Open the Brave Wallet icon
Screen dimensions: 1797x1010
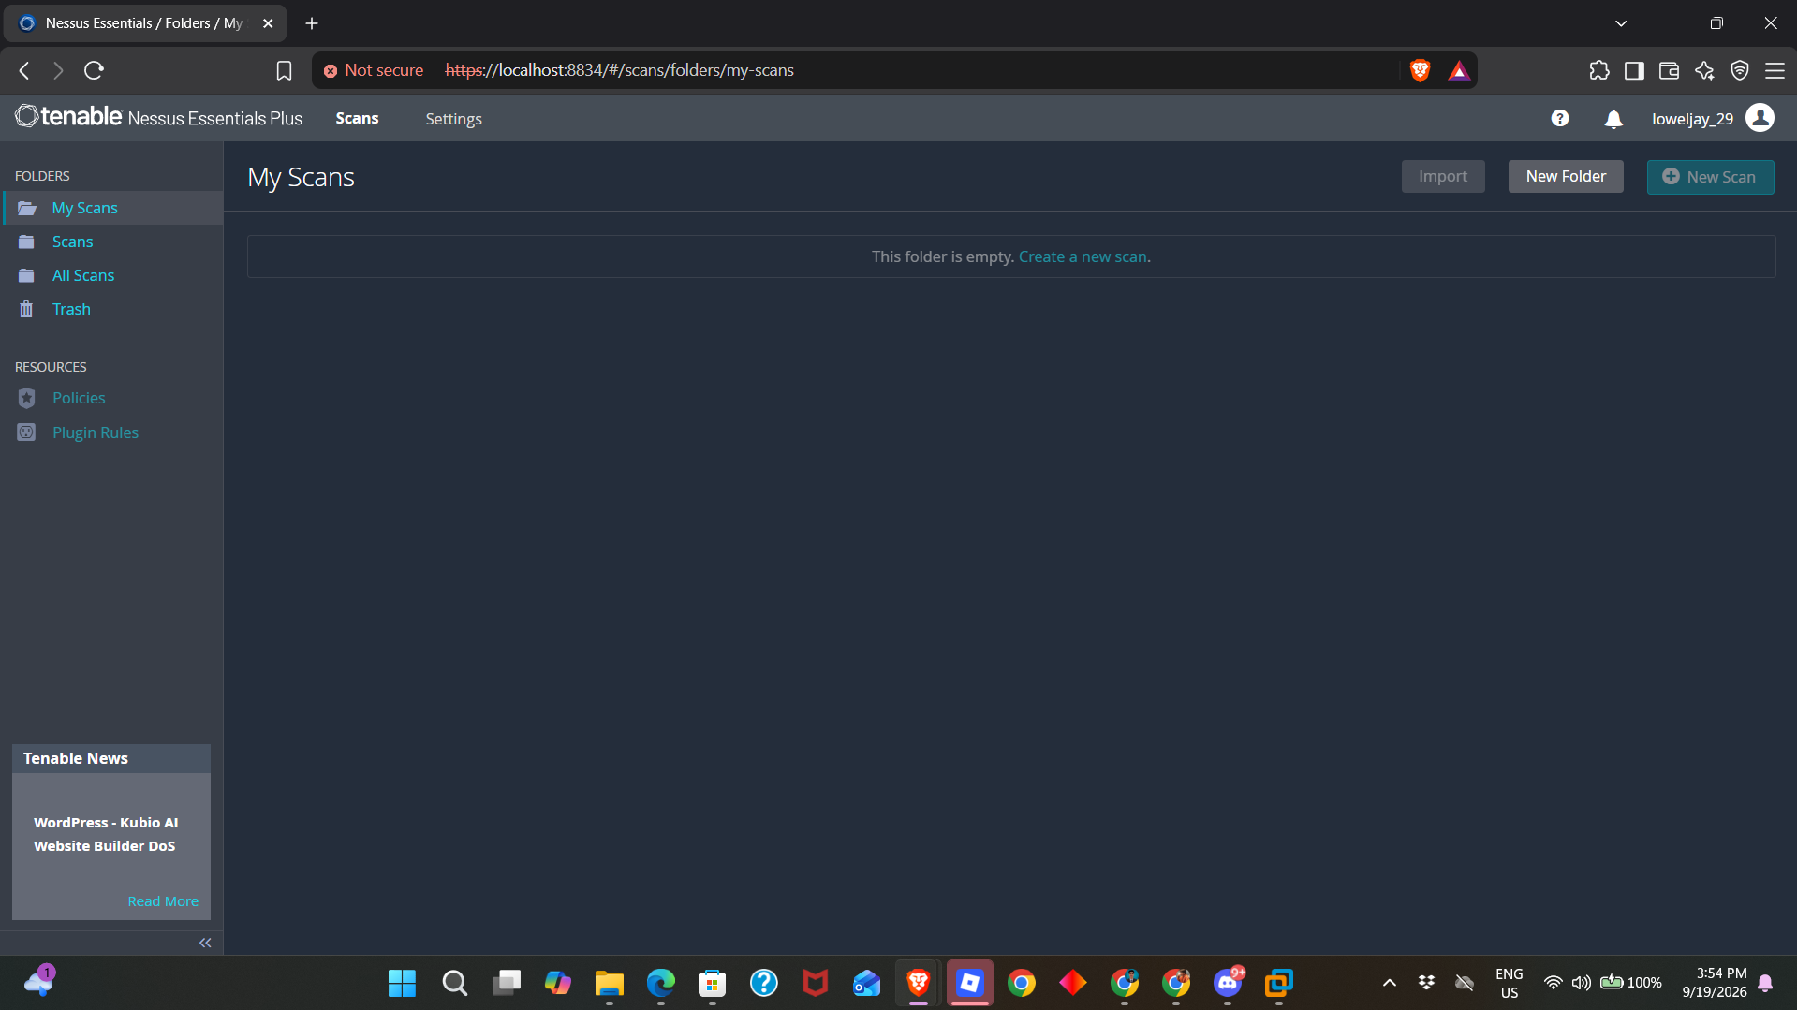click(1669, 70)
